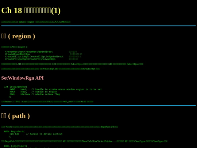197x148 pixels.
Task: Select the word "CLOCK.ASM" in intro line
Action: (57, 22)
